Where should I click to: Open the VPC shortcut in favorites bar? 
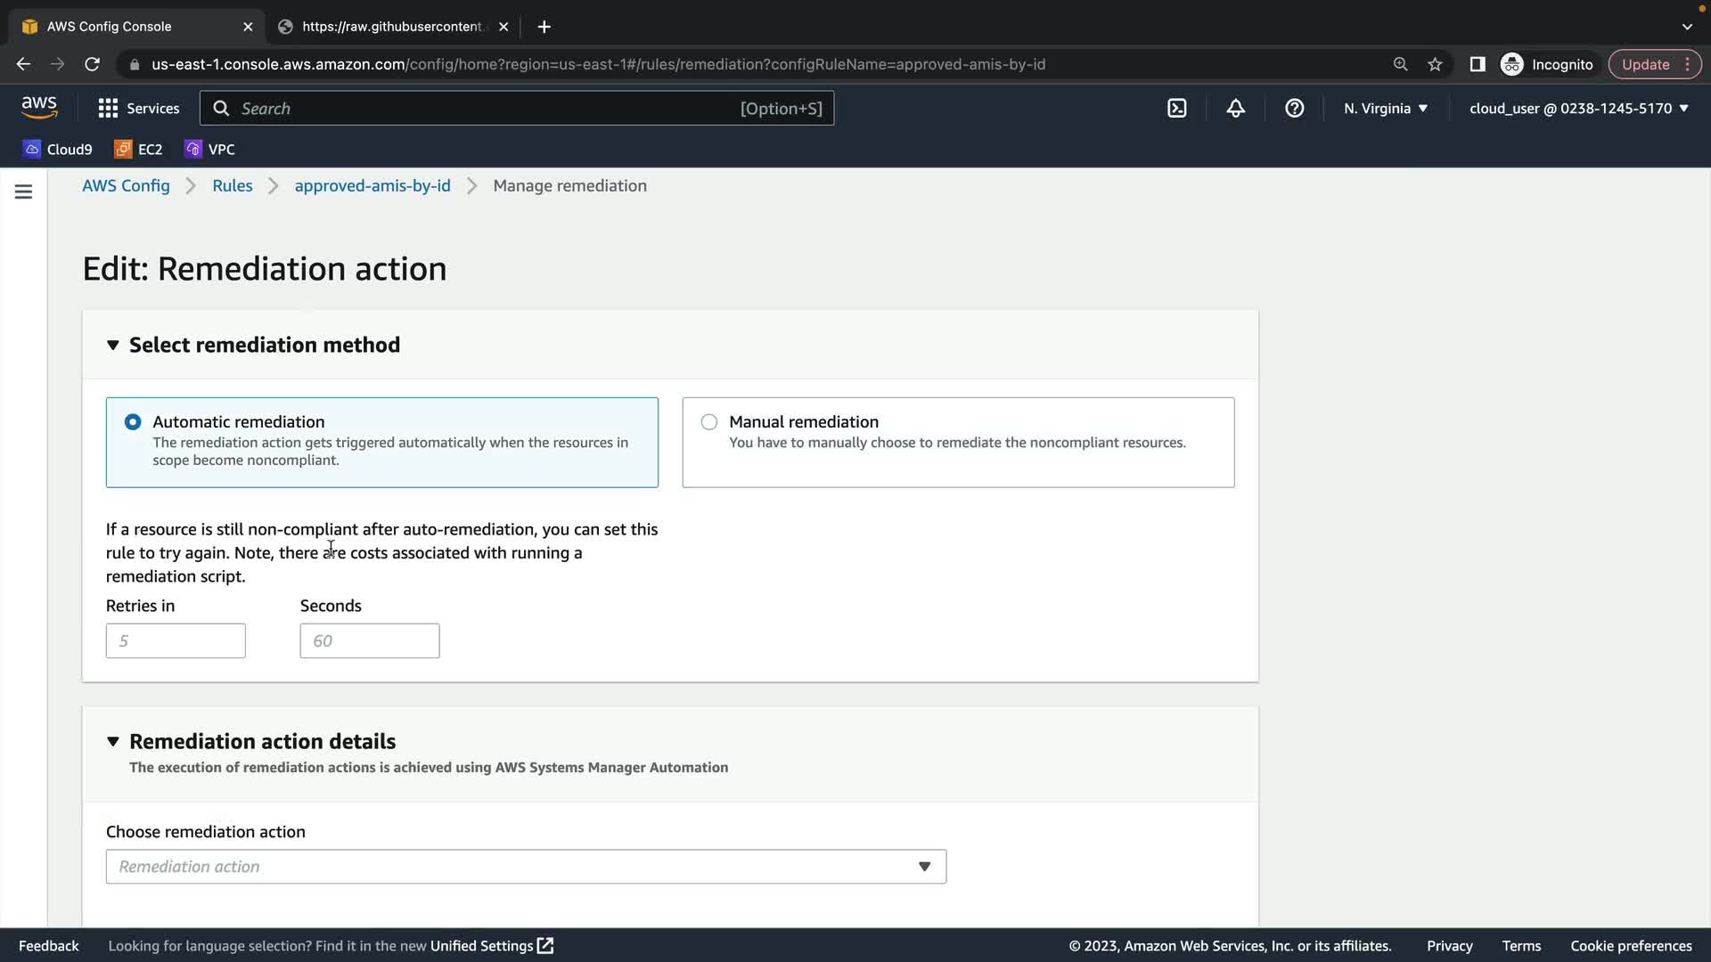click(x=209, y=149)
